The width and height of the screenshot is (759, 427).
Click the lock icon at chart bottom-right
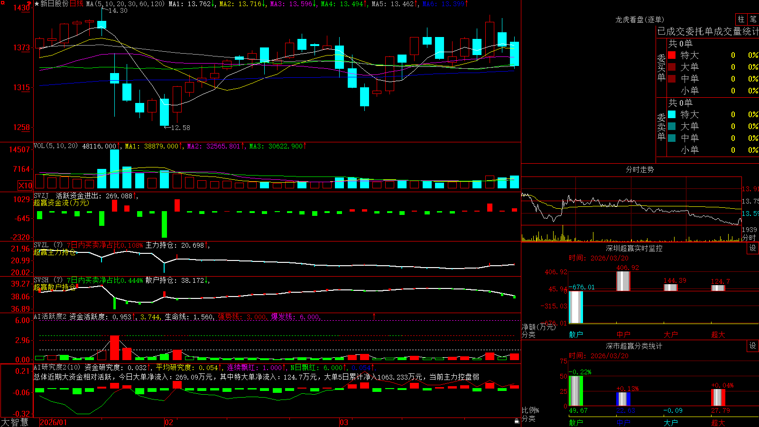(x=517, y=421)
